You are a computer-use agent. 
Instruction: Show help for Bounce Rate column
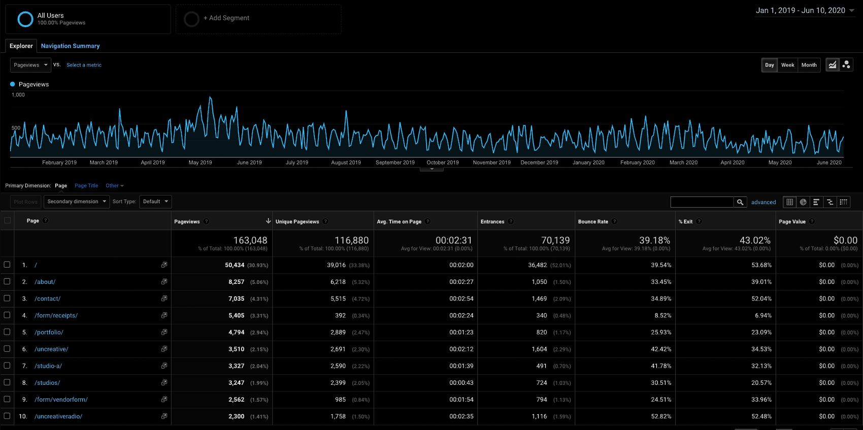pyautogui.click(x=614, y=221)
